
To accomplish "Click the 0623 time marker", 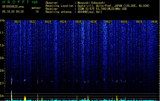I will [x=48, y=22].
